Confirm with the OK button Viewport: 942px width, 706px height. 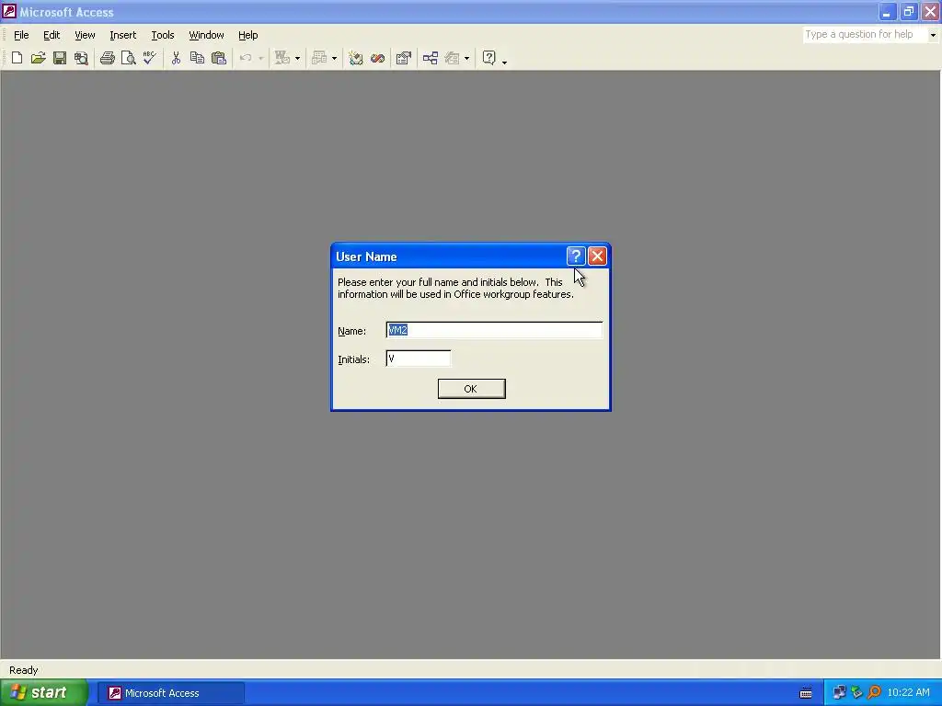(x=471, y=389)
